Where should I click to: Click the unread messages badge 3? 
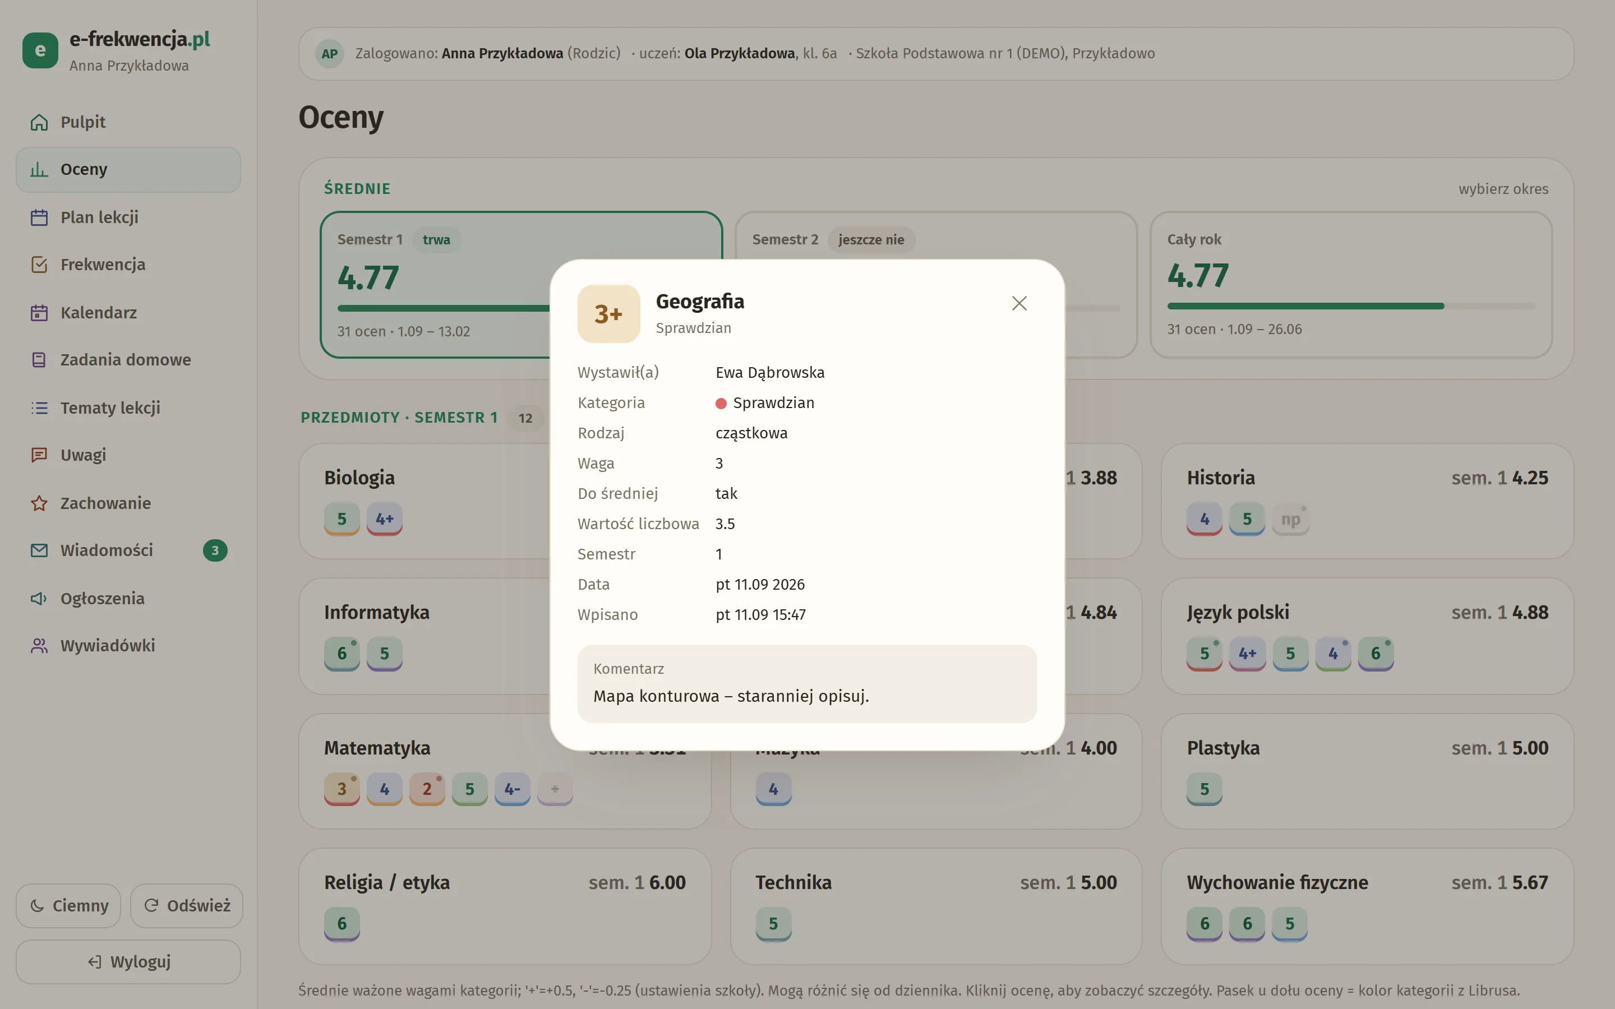click(x=215, y=550)
